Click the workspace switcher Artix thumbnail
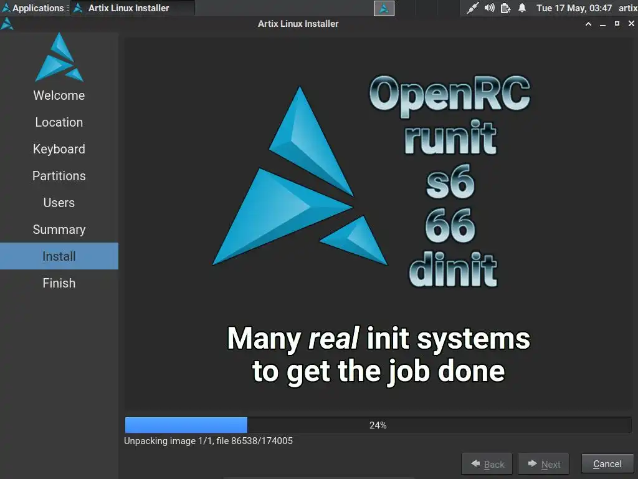The width and height of the screenshot is (638, 479). [x=384, y=9]
